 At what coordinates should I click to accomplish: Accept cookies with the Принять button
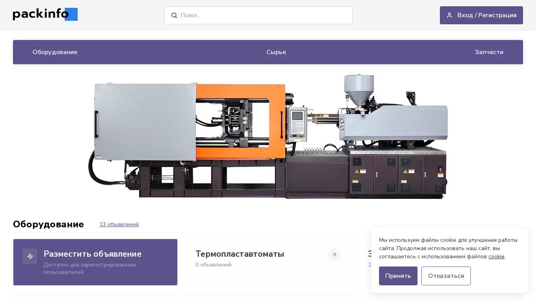(x=398, y=276)
